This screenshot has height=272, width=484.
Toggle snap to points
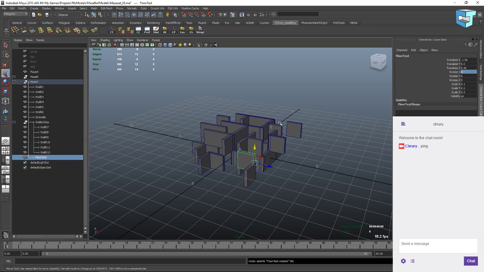pyautogui.click(x=197, y=15)
